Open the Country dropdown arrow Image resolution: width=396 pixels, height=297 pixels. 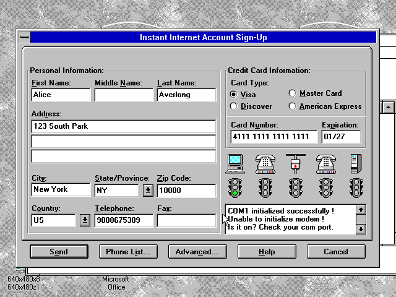(85, 220)
